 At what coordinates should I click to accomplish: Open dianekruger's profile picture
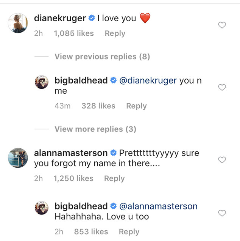pos(18,23)
